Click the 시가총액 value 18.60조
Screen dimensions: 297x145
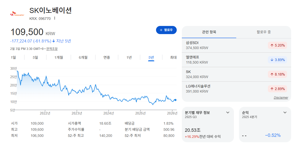(105, 123)
